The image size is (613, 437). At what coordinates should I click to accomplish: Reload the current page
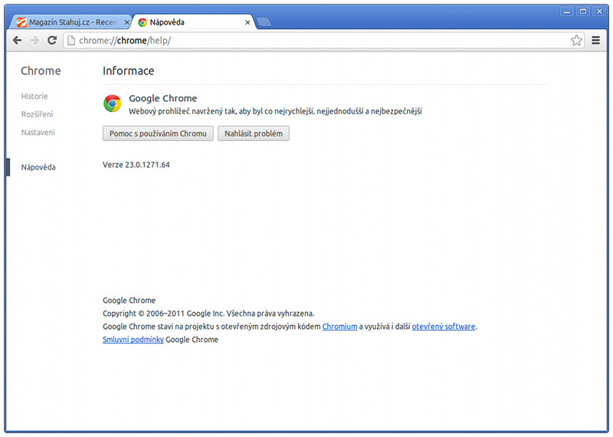click(x=52, y=41)
